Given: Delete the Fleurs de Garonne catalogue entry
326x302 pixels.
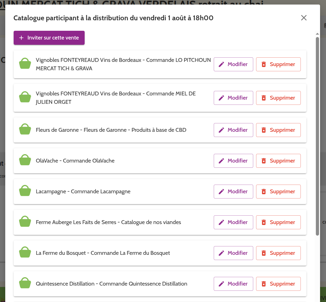Looking at the screenshot, I should point(278,130).
